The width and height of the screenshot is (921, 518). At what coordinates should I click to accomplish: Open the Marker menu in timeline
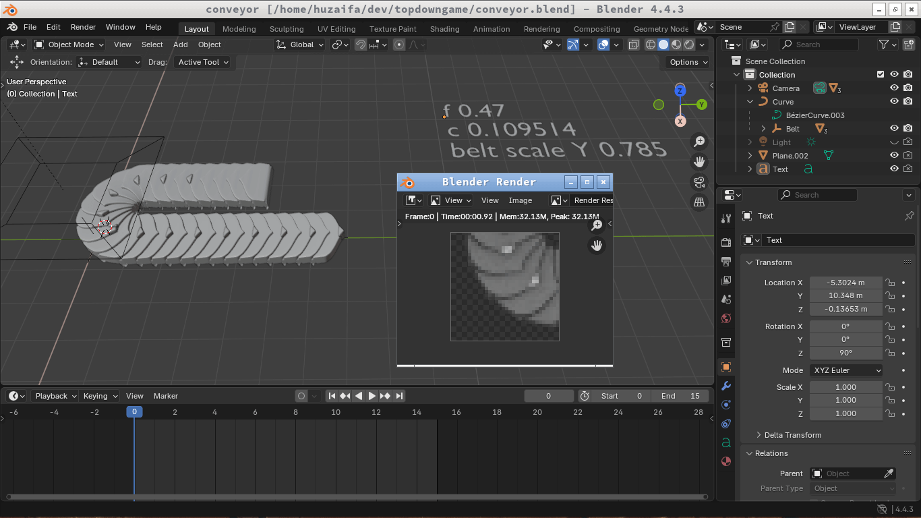click(x=165, y=396)
